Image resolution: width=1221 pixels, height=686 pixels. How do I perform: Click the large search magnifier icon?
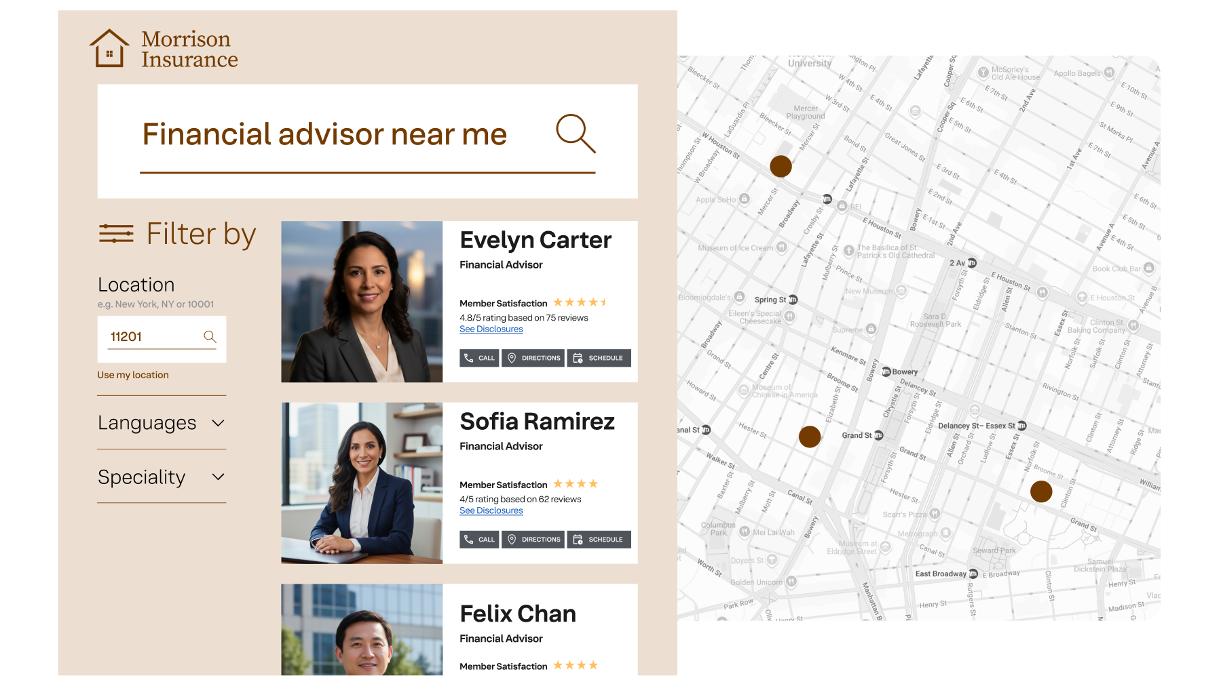pyautogui.click(x=576, y=134)
